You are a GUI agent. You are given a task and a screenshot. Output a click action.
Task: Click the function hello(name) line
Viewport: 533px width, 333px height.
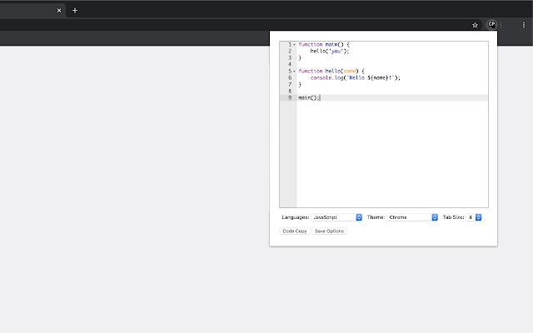coord(331,71)
